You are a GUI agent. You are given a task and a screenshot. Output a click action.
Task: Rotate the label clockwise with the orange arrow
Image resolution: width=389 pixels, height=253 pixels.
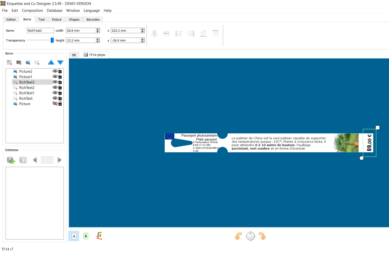pos(262,236)
